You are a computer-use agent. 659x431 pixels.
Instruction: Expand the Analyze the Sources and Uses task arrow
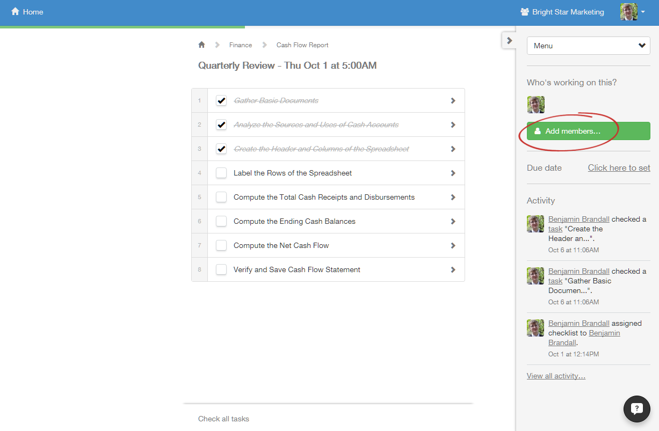[x=453, y=125]
